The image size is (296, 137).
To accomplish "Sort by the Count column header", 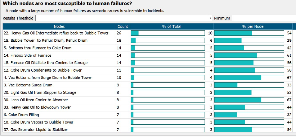I will pyautogui.click(x=123, y=27).
